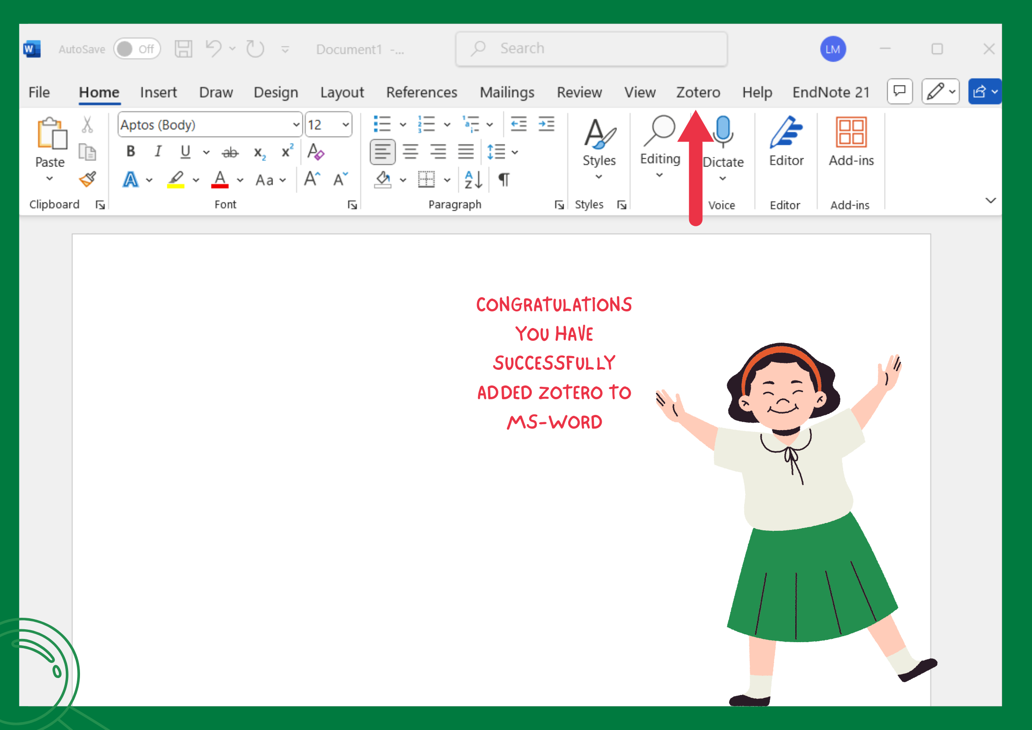Toggle Underline formatting

pos(185,151)
